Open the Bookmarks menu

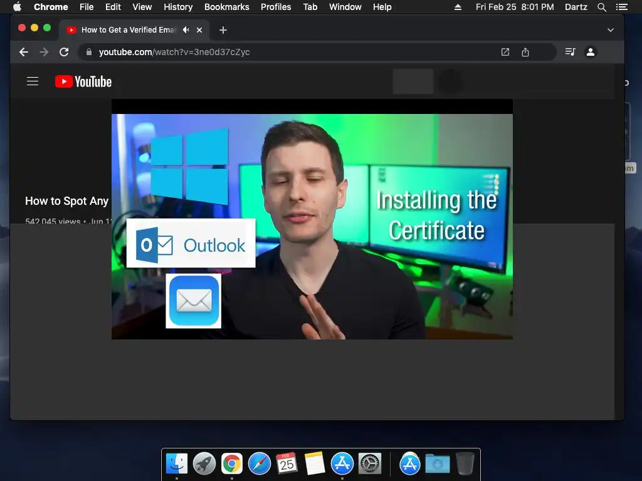(227, 7)
